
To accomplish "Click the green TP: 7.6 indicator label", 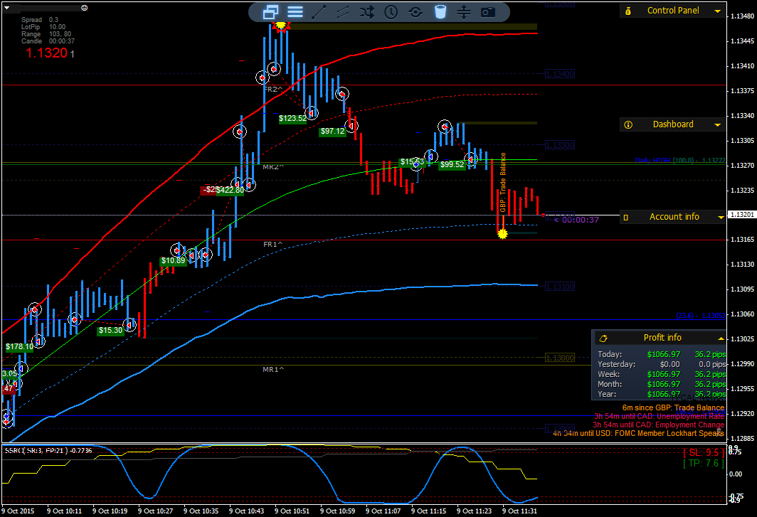I will pyautogui.click(x=704, y=464).
